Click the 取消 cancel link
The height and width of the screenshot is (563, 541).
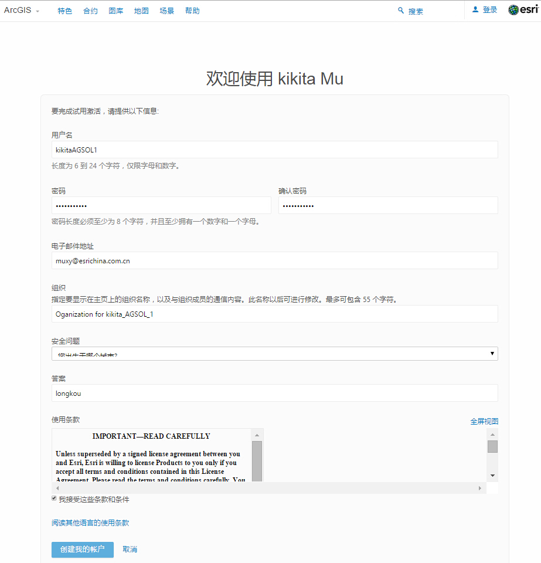coord(130,550)
